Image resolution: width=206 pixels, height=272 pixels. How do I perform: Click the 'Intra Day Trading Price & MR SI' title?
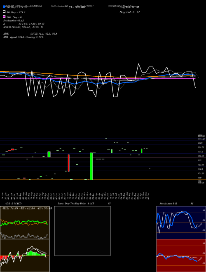84,204
